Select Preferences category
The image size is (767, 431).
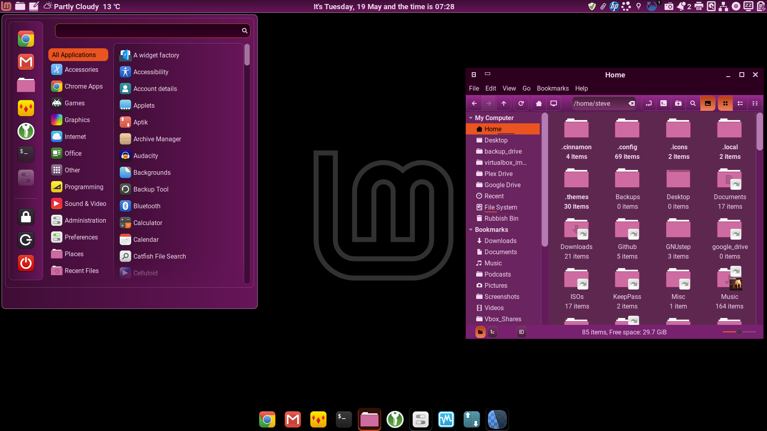click(x=78, y=237)
